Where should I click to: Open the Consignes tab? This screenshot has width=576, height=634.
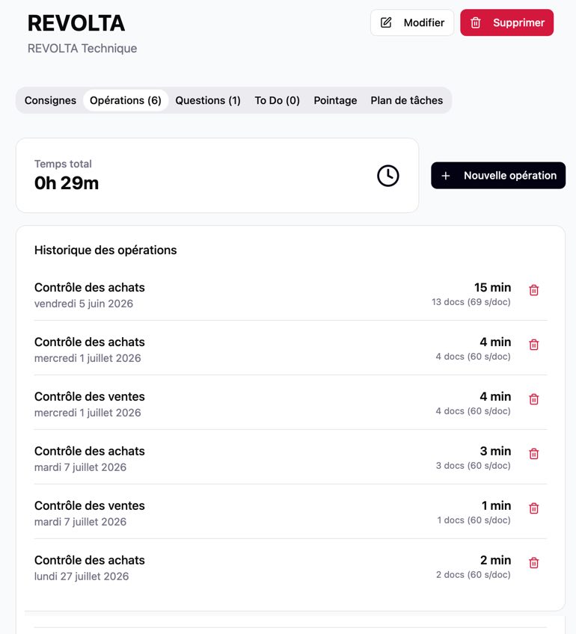[x=50, y=100]
